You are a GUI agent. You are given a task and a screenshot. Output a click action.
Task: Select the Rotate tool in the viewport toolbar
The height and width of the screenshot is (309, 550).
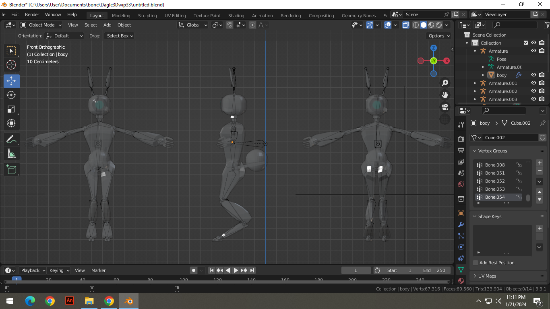point(11,95)
